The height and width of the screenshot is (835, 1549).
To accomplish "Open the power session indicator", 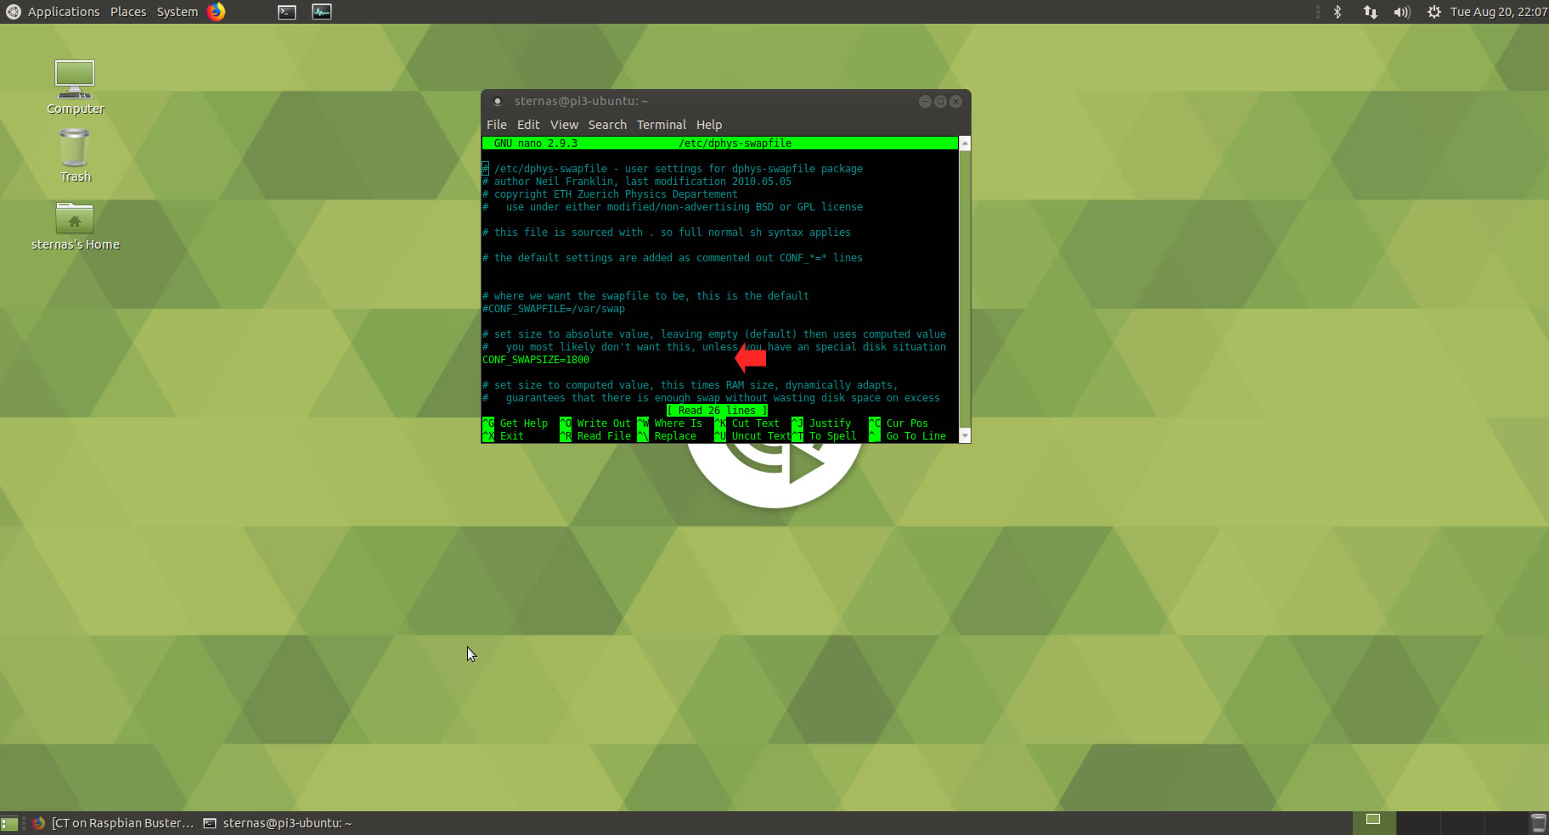I will tap(1434, 12).
